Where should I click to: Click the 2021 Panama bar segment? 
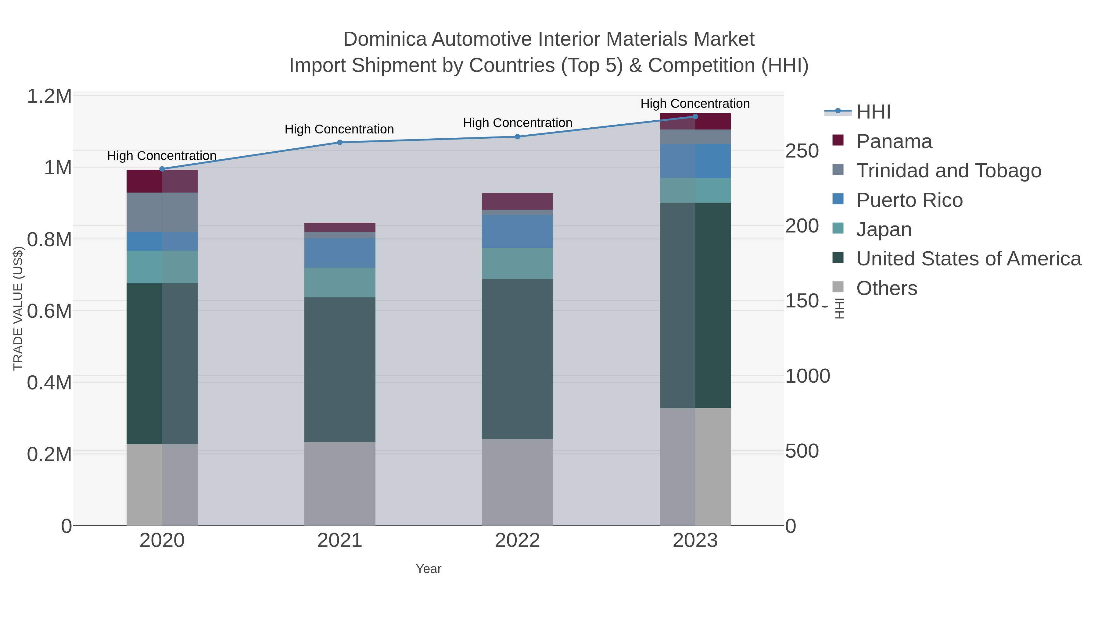tap(340, 227)
